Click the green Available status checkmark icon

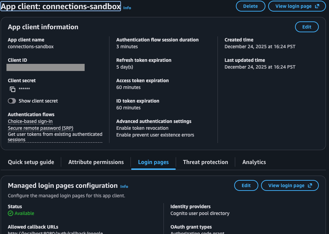point(10,214)
